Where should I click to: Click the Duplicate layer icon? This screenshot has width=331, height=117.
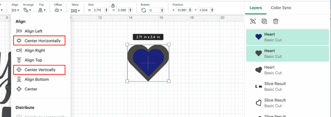tap(264, 21)
